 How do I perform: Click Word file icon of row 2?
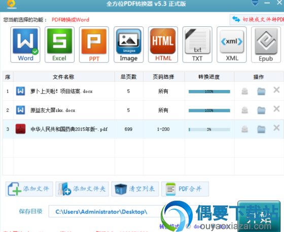20,110
